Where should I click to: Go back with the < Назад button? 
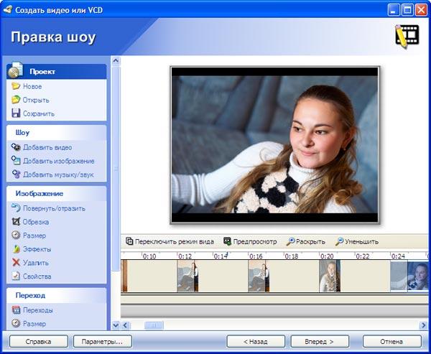(x=256, y=341)
